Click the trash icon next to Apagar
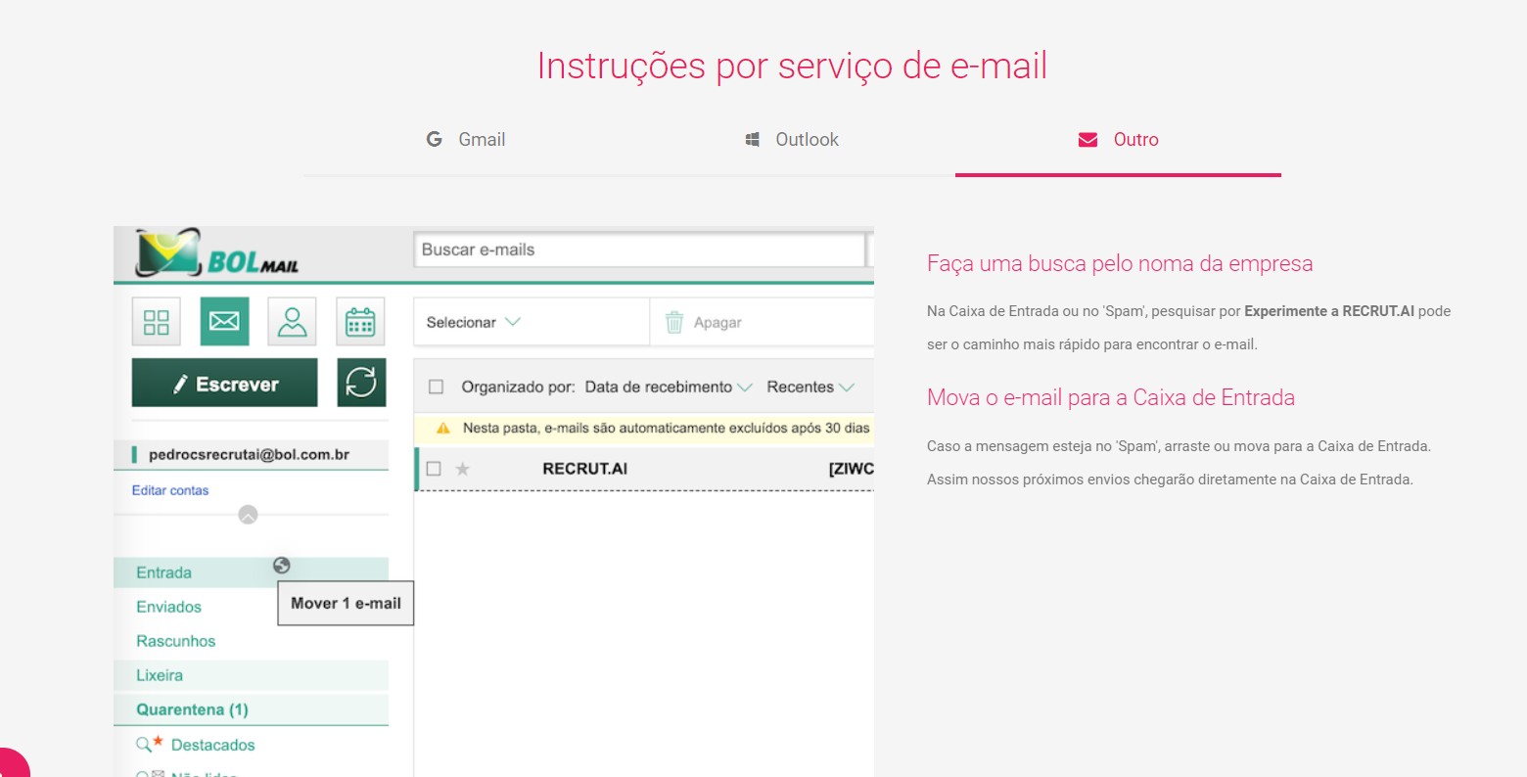The image size is (1527, 777). (674, 323)
